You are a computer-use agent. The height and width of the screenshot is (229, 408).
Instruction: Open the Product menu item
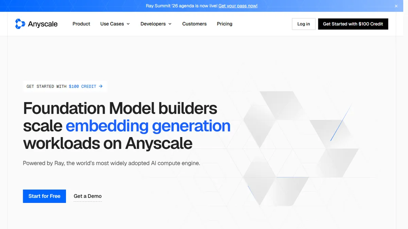(81, 24)
